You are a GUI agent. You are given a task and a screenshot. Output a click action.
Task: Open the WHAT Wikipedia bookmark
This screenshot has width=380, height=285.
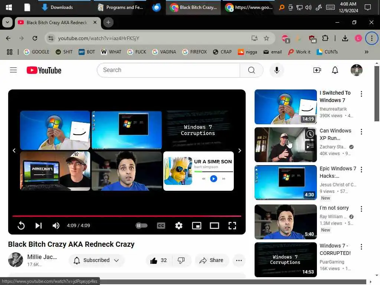coord(111,52)
